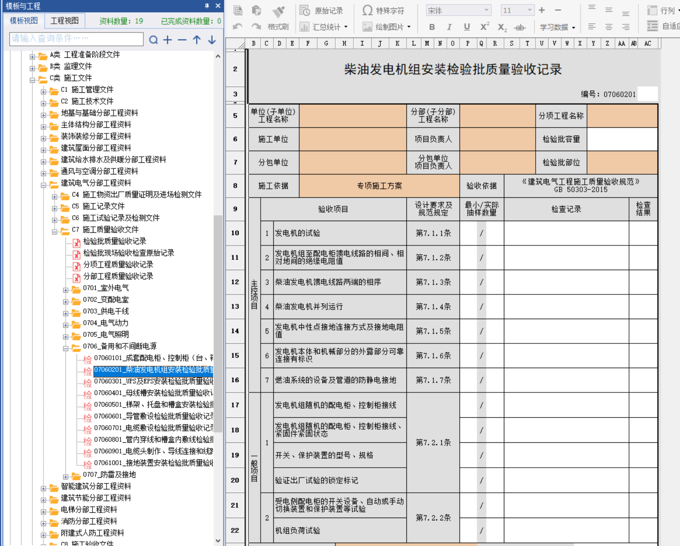Click the search magnifier icon
The width and height of the screenshot is (680, 546).
[153, 40]
